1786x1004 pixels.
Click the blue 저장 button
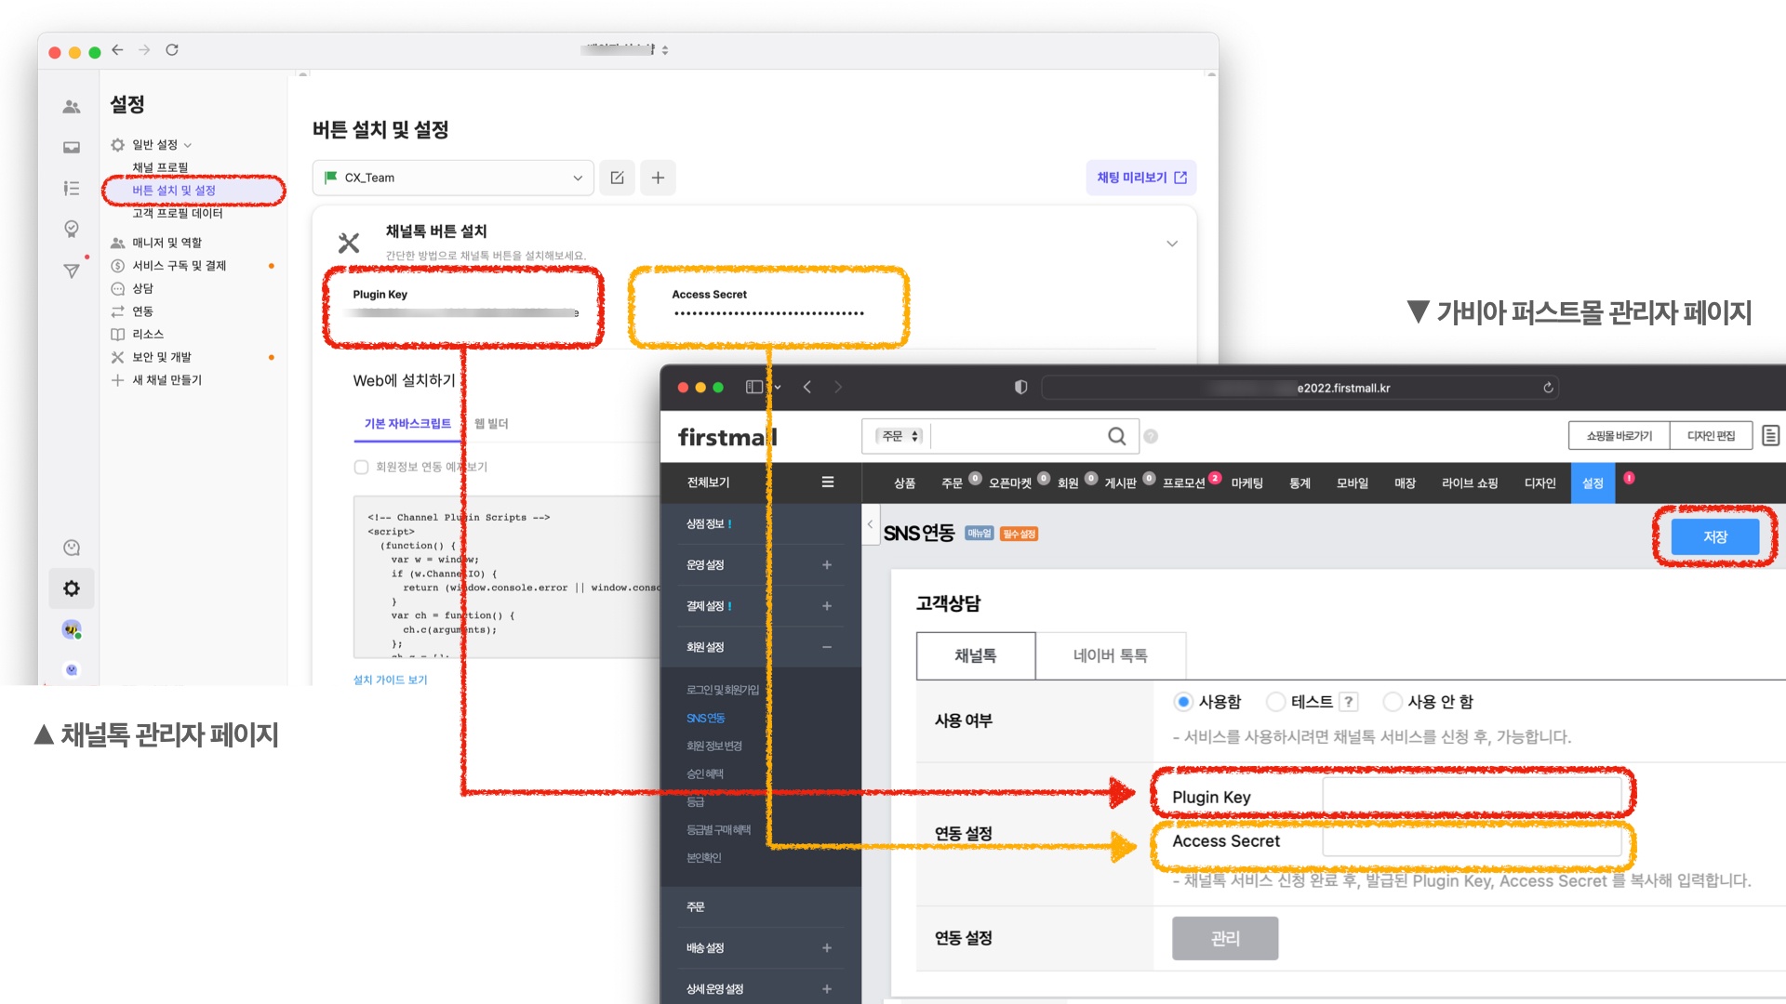click(1714, 537)
